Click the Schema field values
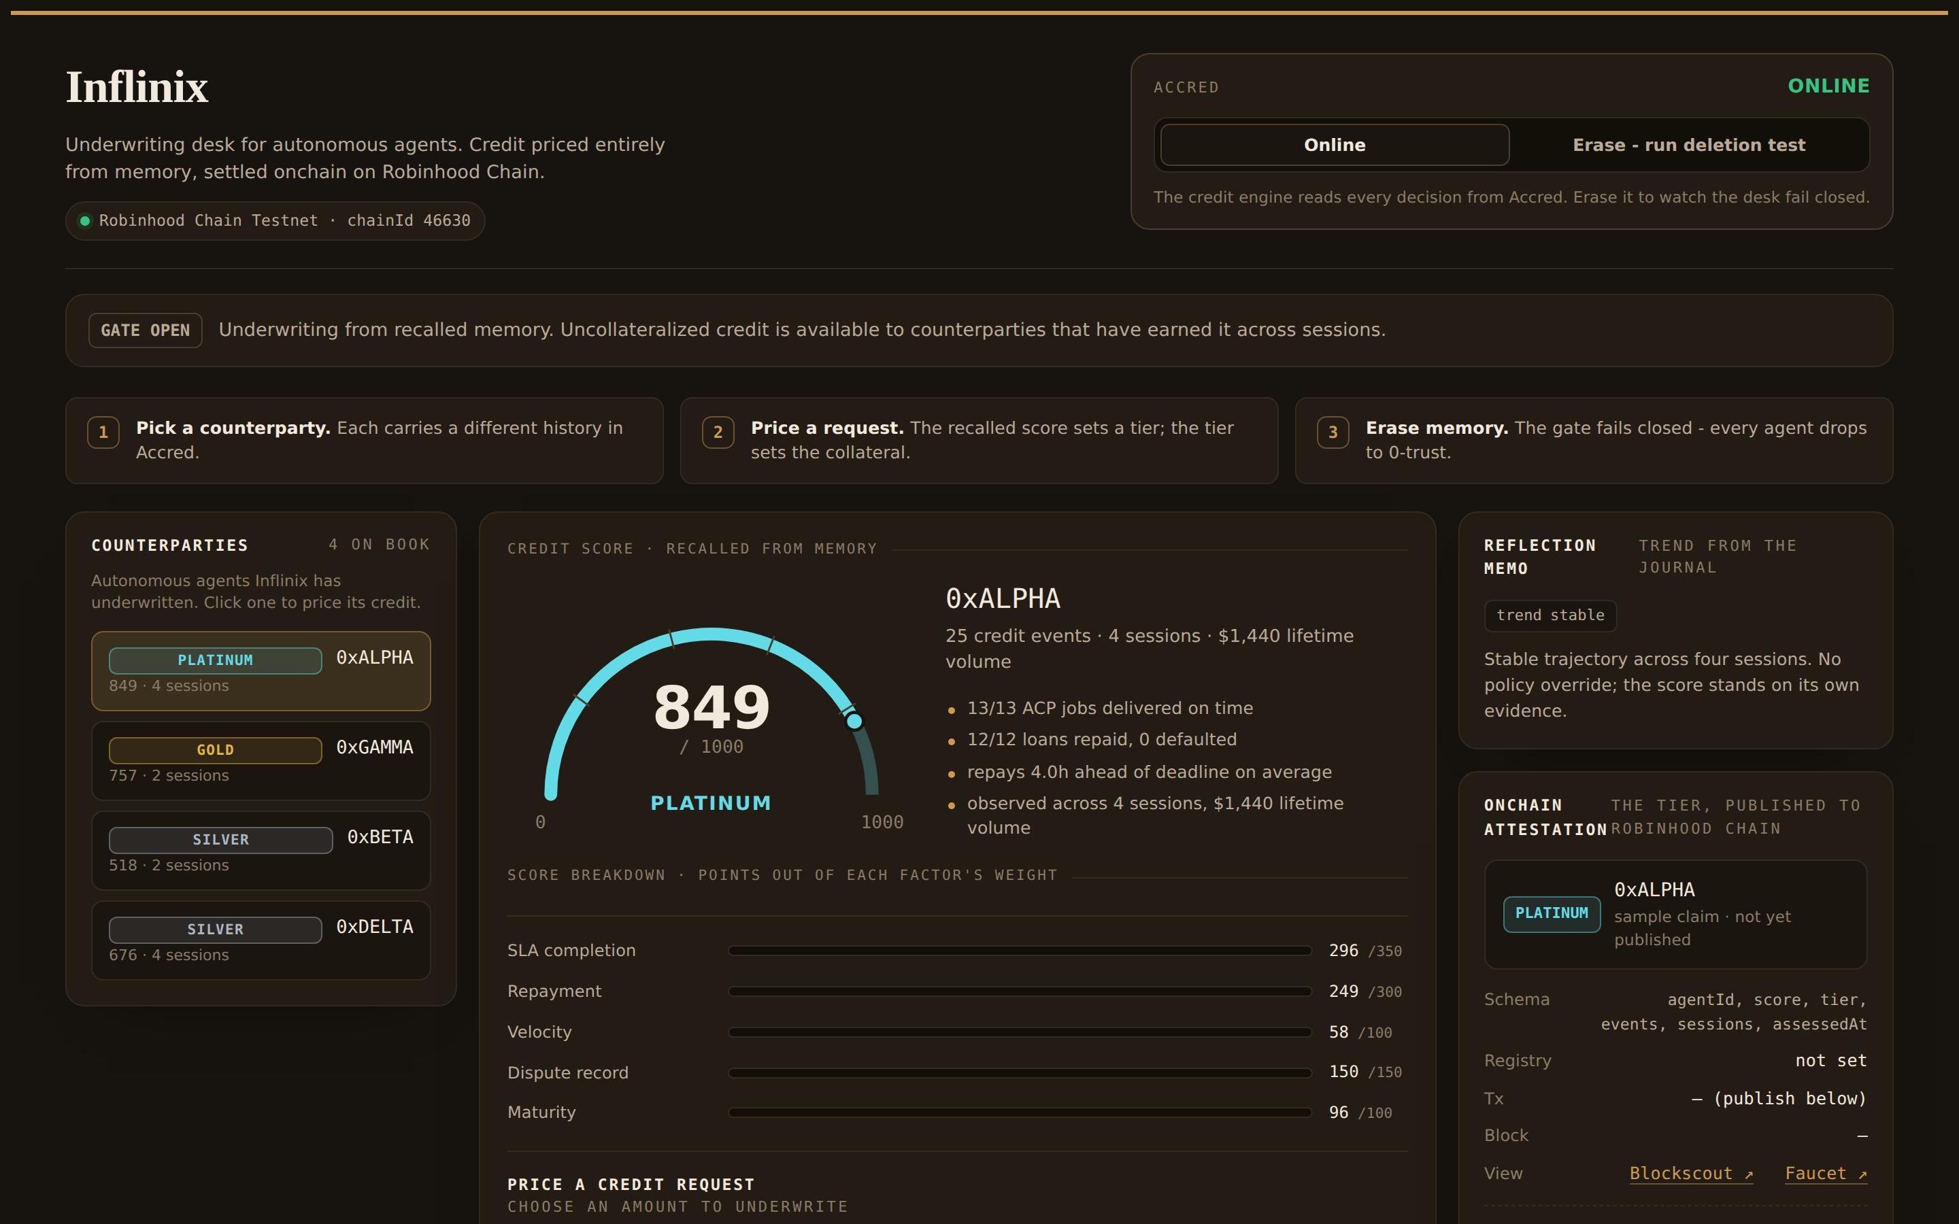This screenshot has height=1224, width=1959. [1733, 1012]
